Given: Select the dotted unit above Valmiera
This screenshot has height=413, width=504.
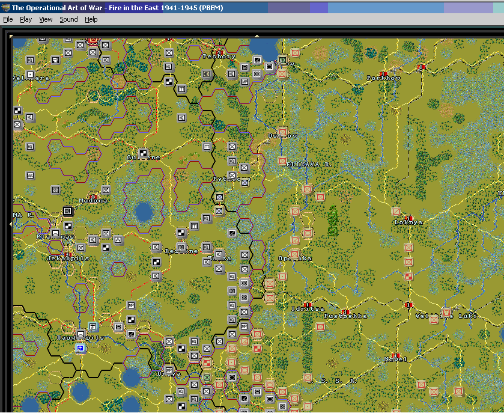Looking at the screenshot, I should click(x=30, y=75).
